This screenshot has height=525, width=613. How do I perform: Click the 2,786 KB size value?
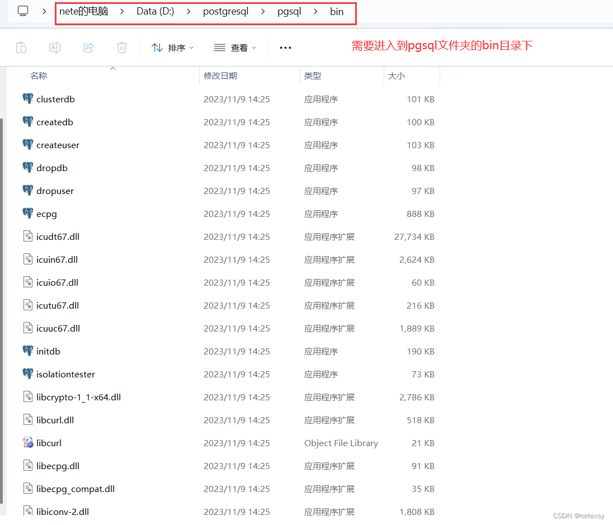tap(417, 397)
